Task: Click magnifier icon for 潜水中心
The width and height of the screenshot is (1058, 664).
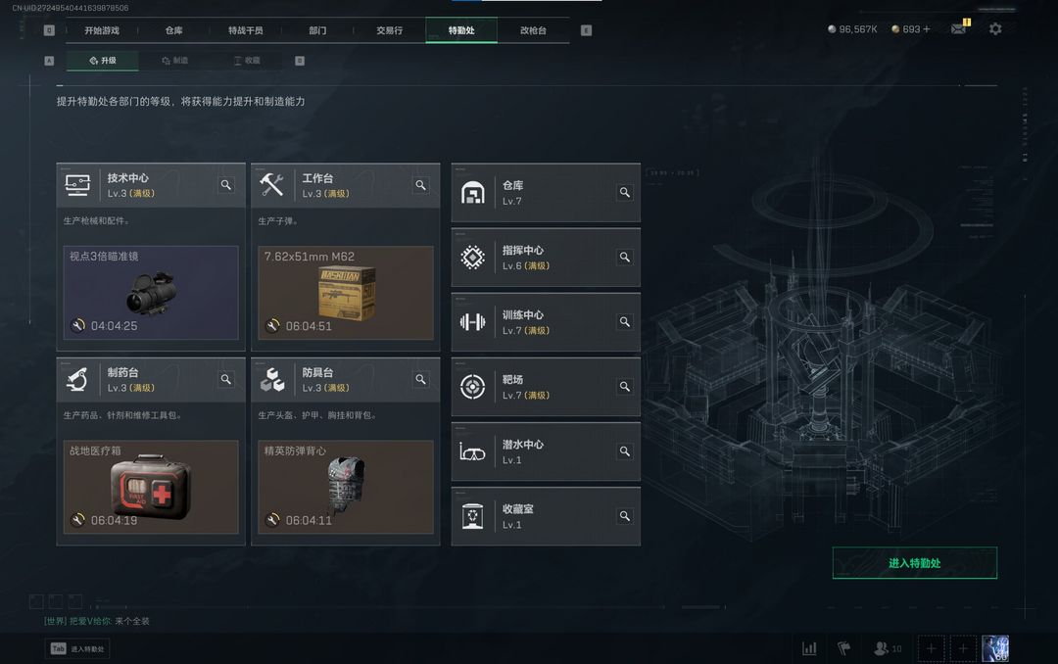Action: (x=625, y=451)
